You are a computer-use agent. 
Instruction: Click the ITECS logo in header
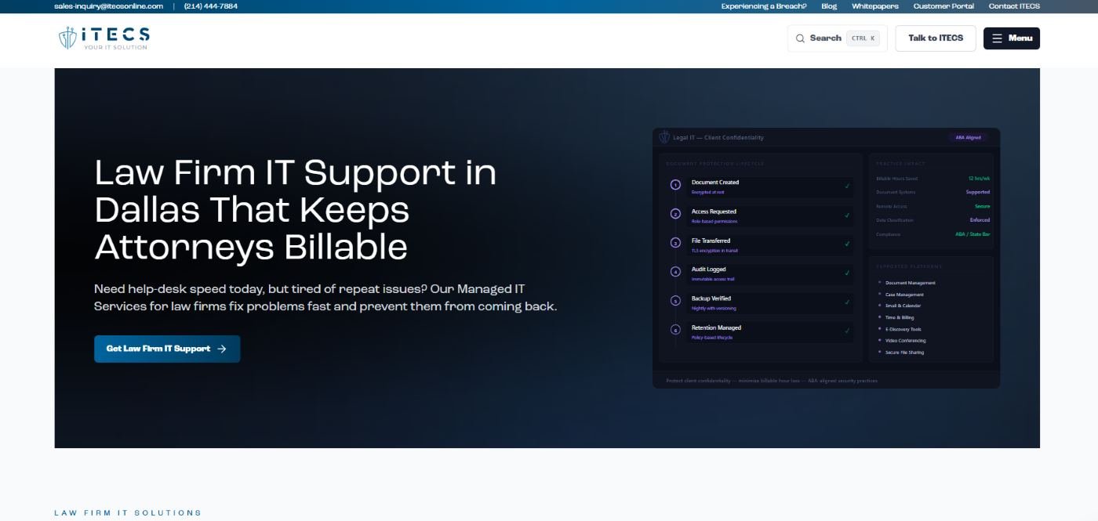pyautogui.click(x=104, y=38)
